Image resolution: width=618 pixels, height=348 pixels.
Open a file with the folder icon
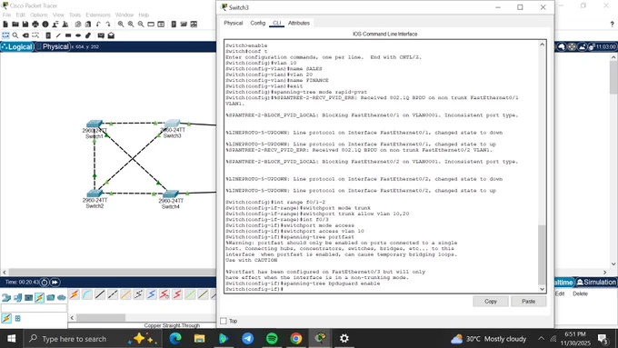point(15,25)
